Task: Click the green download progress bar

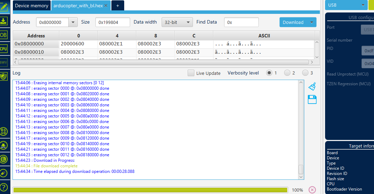Action: pyautogui.click(x=150, y=190)
